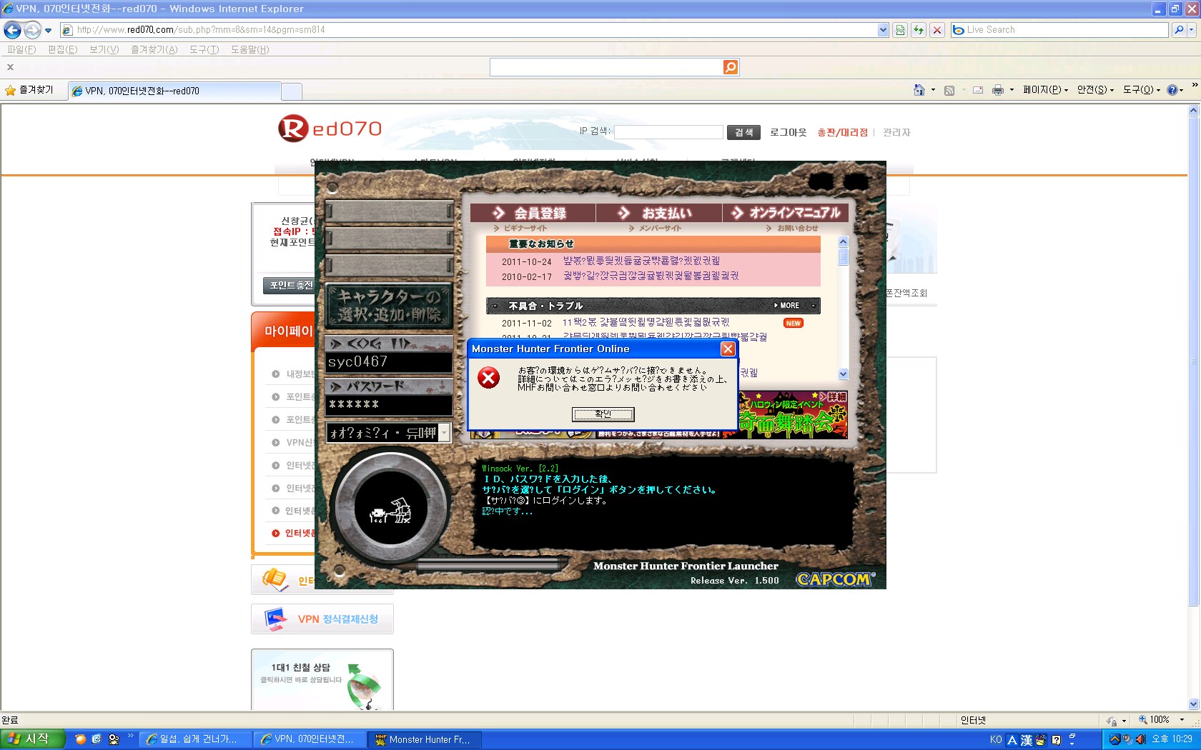Click the printer icon

coord(998,90)
